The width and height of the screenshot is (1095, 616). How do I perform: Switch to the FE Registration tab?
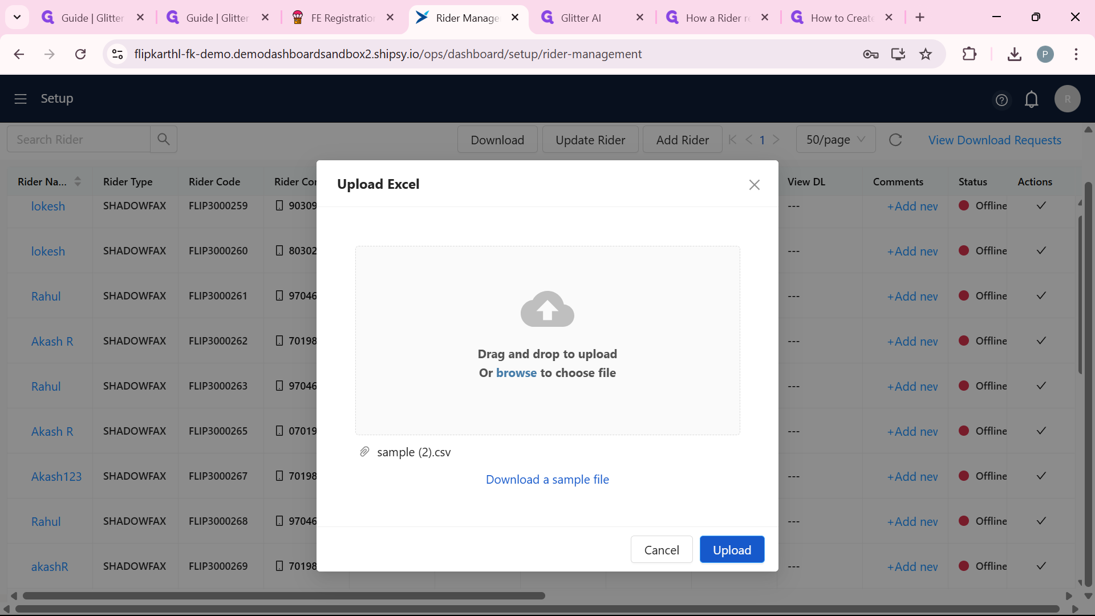(343, 18)
